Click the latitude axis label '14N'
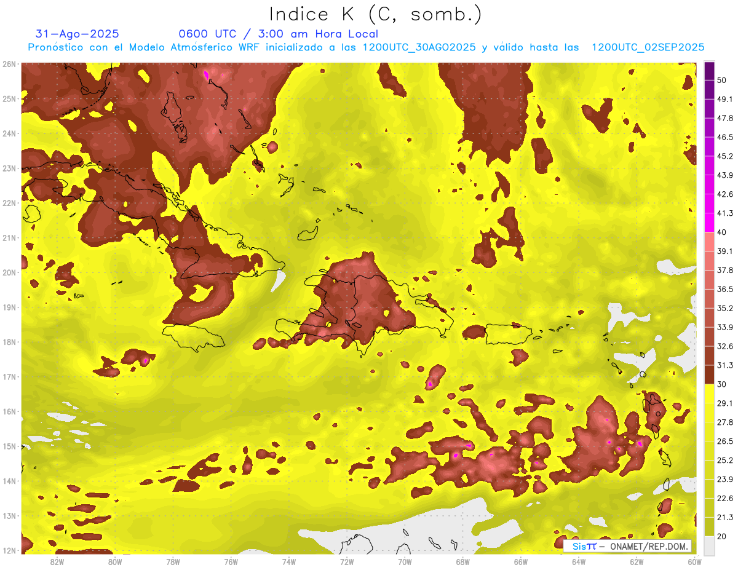This screenshot has width=738, height=570. point(9,481)
